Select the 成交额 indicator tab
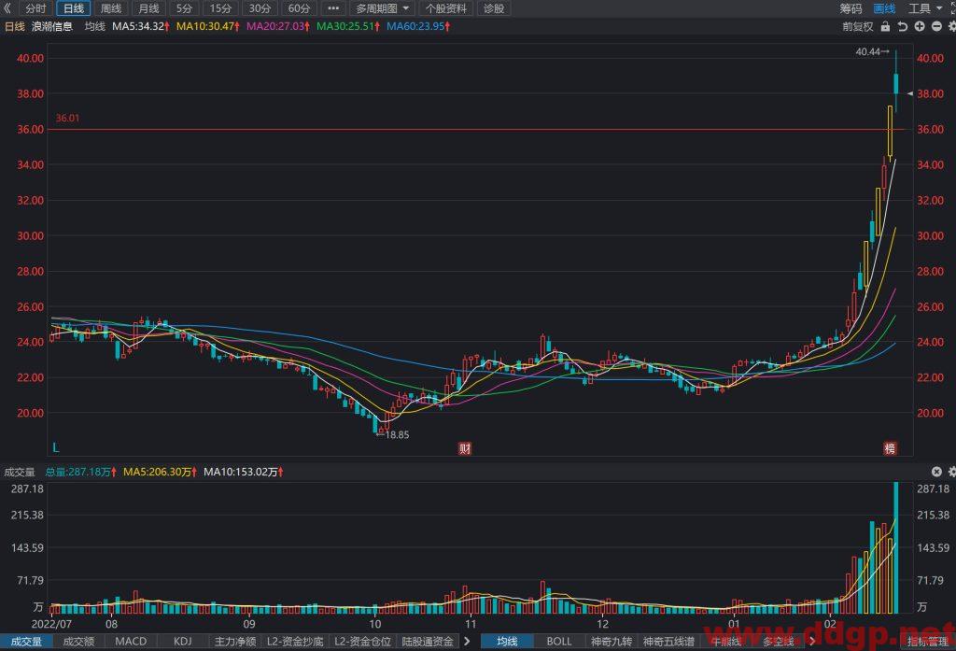 tap(78, 642)
